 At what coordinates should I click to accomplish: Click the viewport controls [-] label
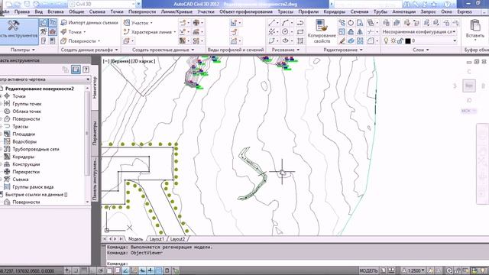pos(106,61)
